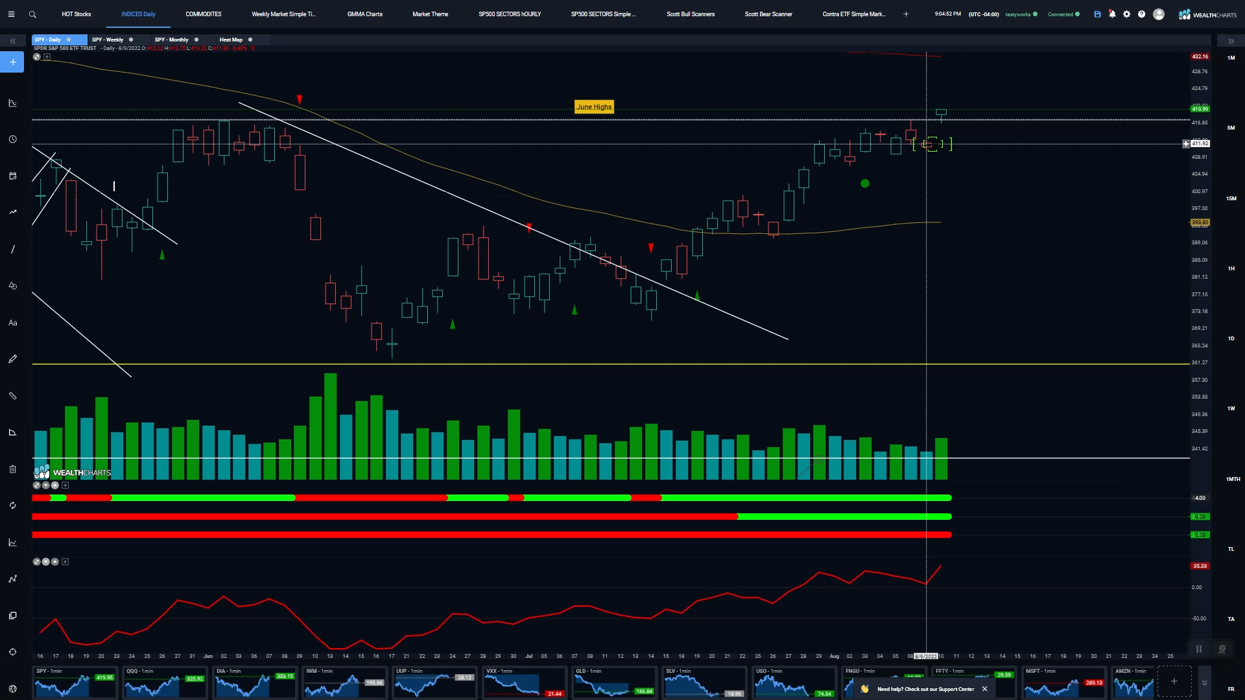Image resolution: width=1245 pixels, height=700 pixels.
Task: Select the triangle angle tool
Action: [x=12, y=432]
